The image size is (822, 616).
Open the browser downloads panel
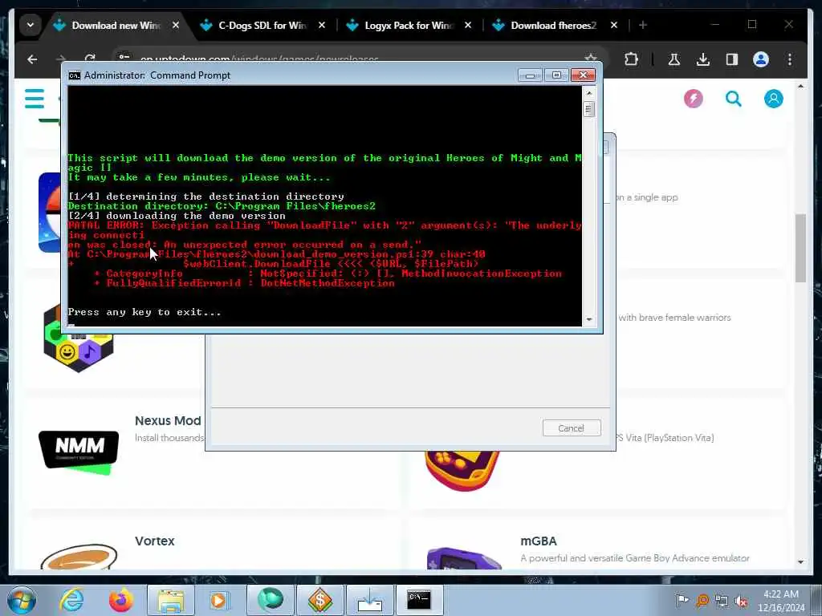point(703,59)
